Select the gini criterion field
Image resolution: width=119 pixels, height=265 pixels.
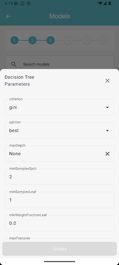[59, 107]
